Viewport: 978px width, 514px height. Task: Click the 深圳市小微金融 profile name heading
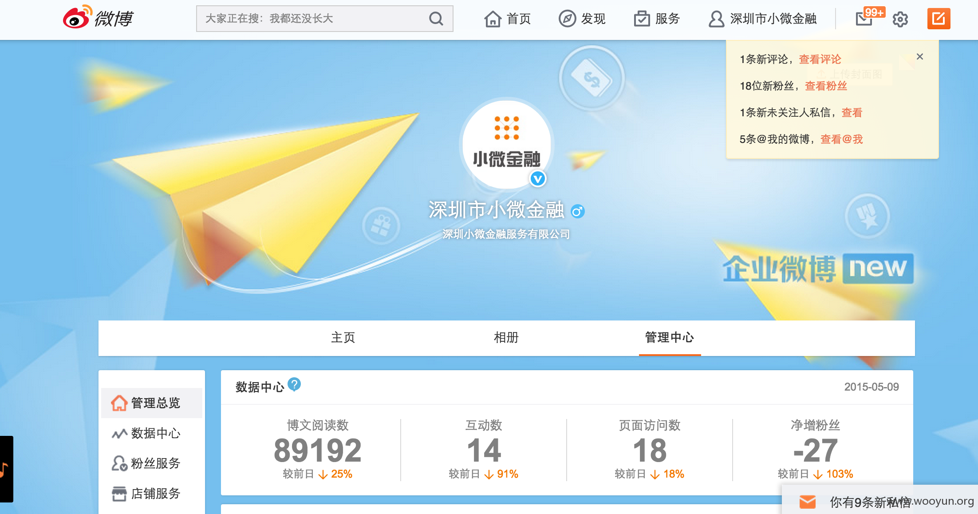(496, 210)
